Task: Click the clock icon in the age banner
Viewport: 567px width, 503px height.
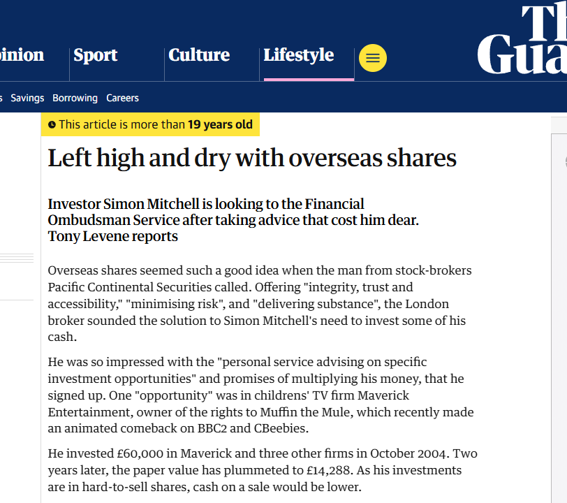Action: (52, 125)
